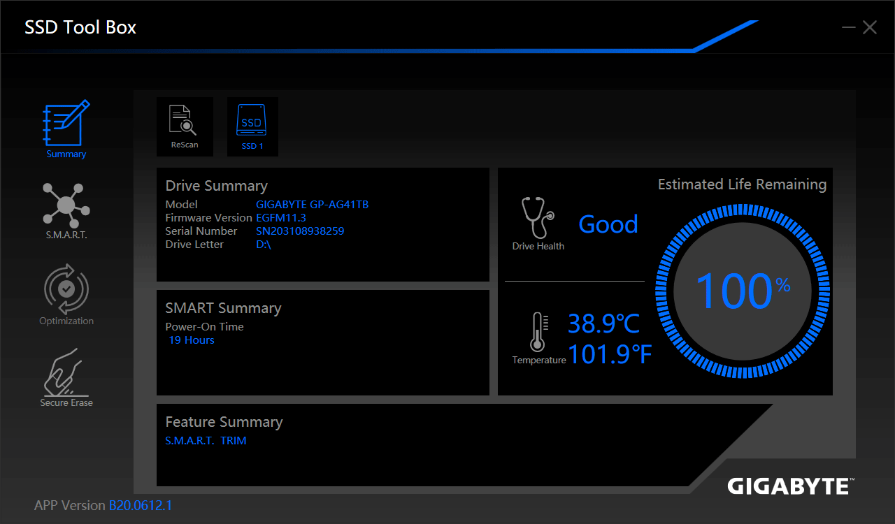Click the Good drive health status
Viewport: 895px width, 524px height.
point(608,224)
